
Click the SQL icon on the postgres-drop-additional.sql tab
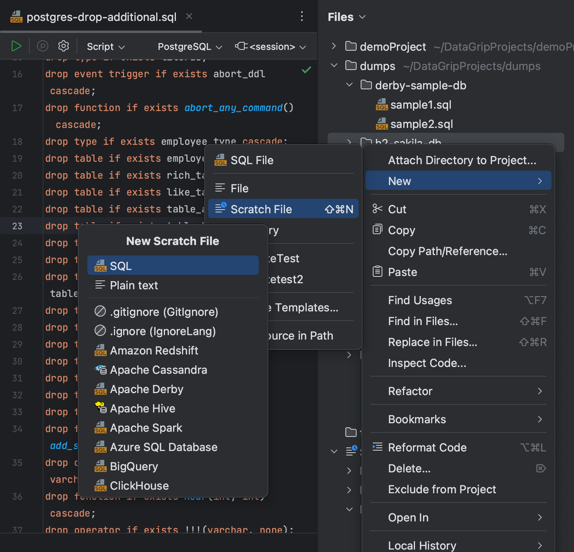click(16, 16)
